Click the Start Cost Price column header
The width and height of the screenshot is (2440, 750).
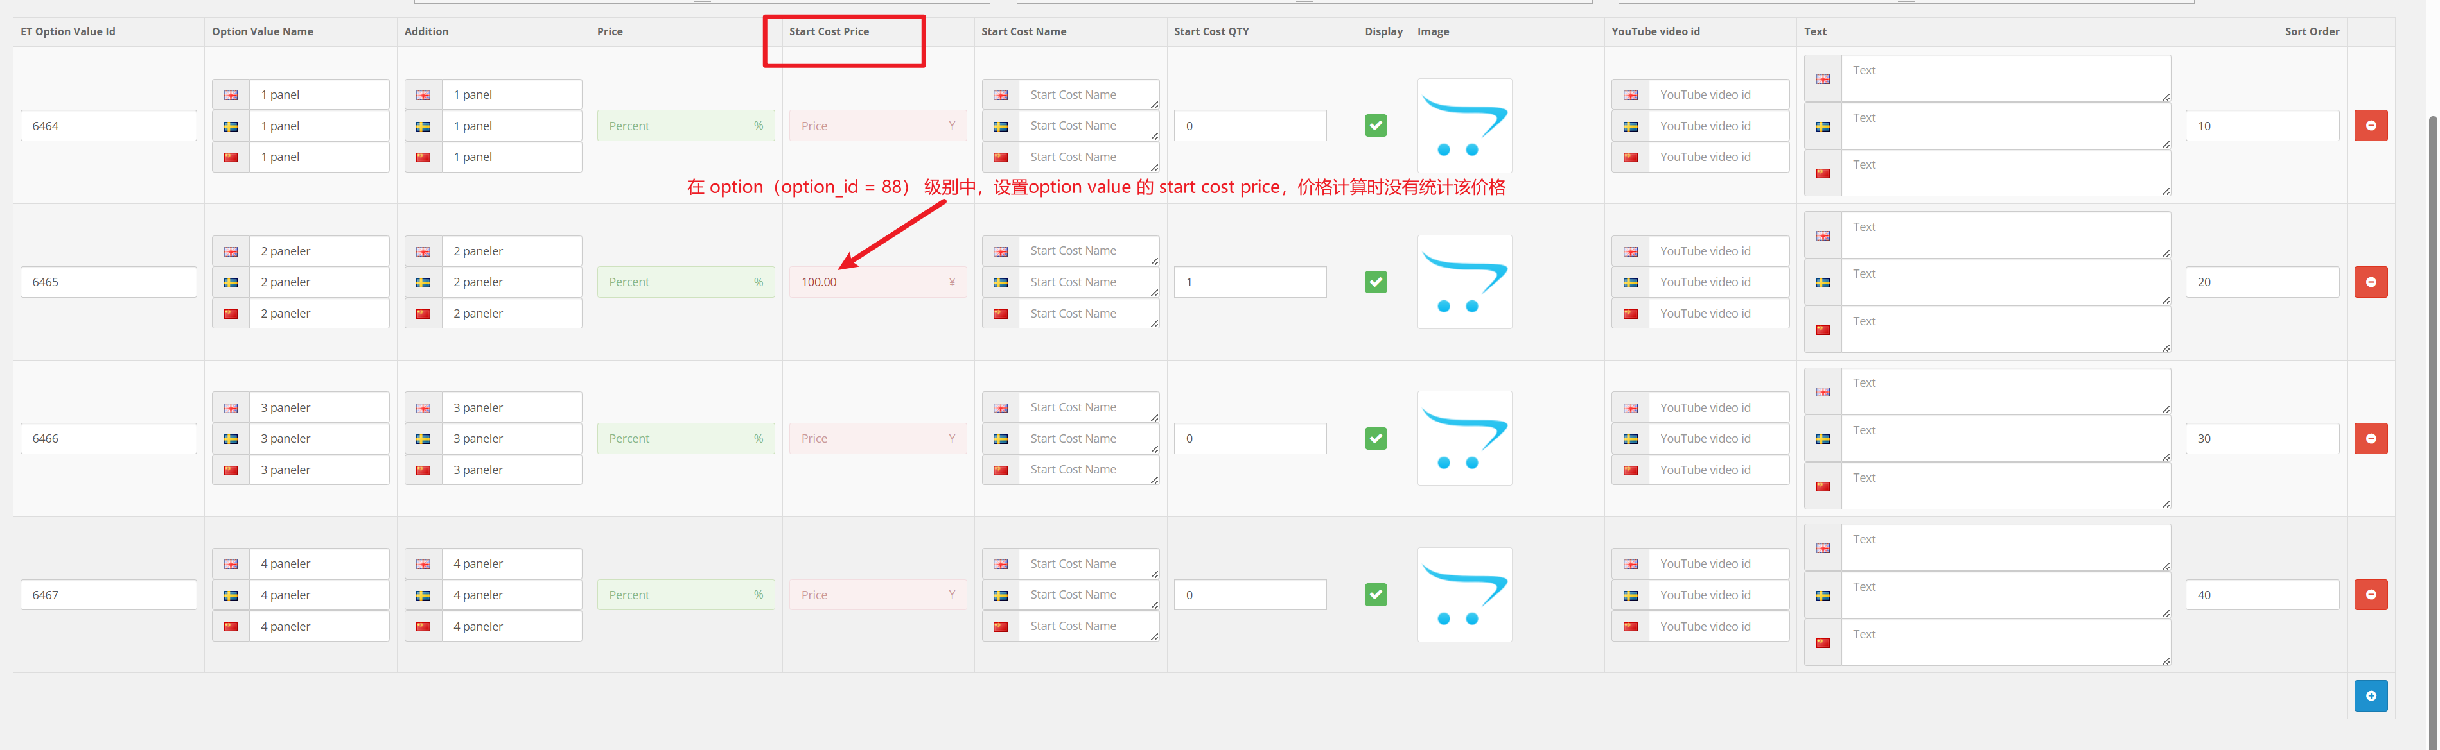point(829,31)
